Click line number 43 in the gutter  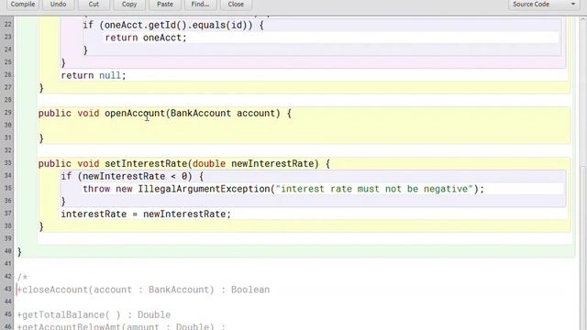point(8,289)
